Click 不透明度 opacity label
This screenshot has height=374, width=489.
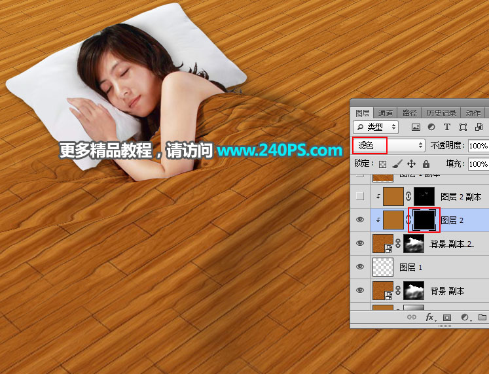[x=448, y=145]
